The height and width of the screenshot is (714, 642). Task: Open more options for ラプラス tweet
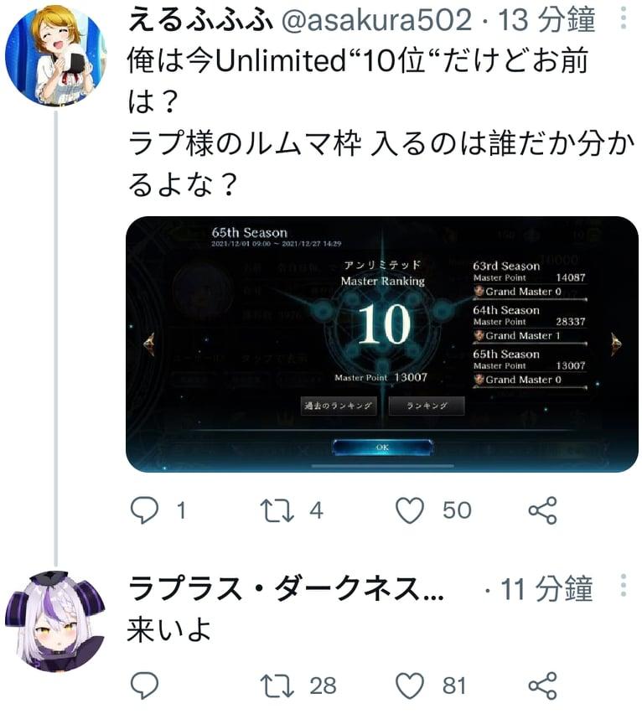pyautogui.click(x=624, y=586)
